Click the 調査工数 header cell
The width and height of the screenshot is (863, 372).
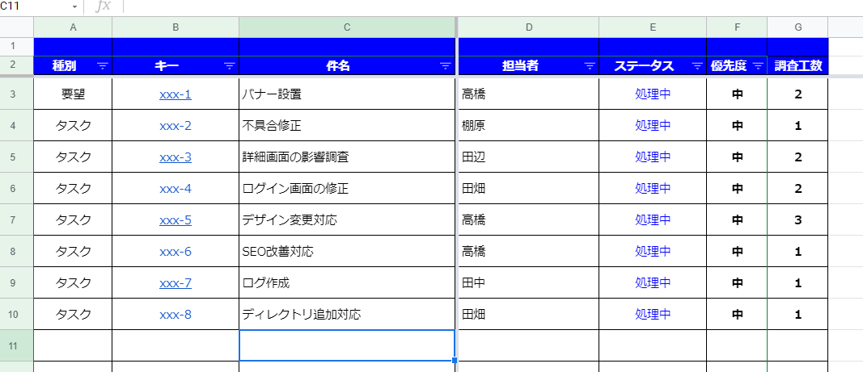tap(797, 66)
